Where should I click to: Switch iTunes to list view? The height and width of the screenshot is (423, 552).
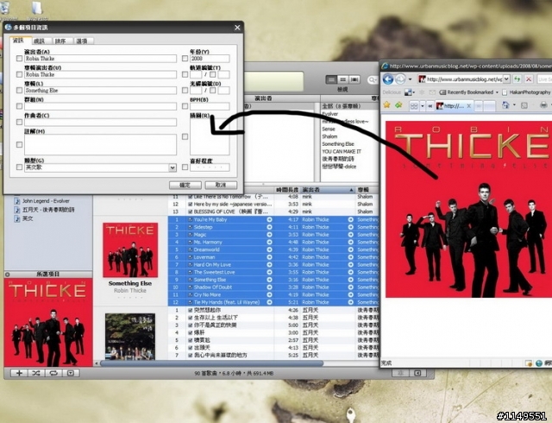(x=331, y=79)
